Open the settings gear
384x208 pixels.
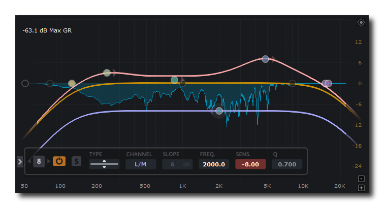click(x=361, y=22)
